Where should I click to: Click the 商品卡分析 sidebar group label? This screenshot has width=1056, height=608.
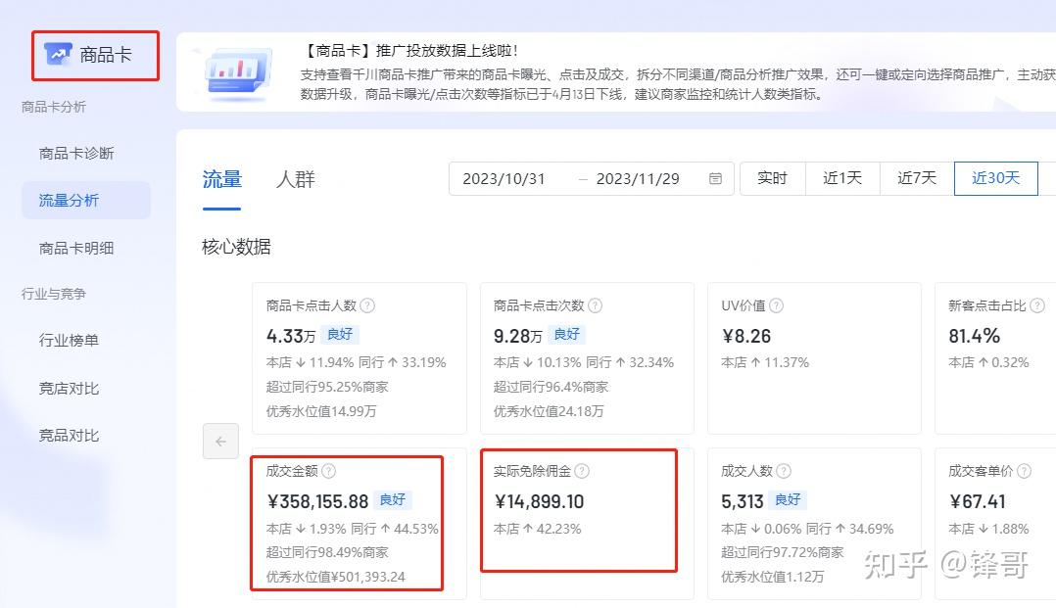click(x=54, y=107)
